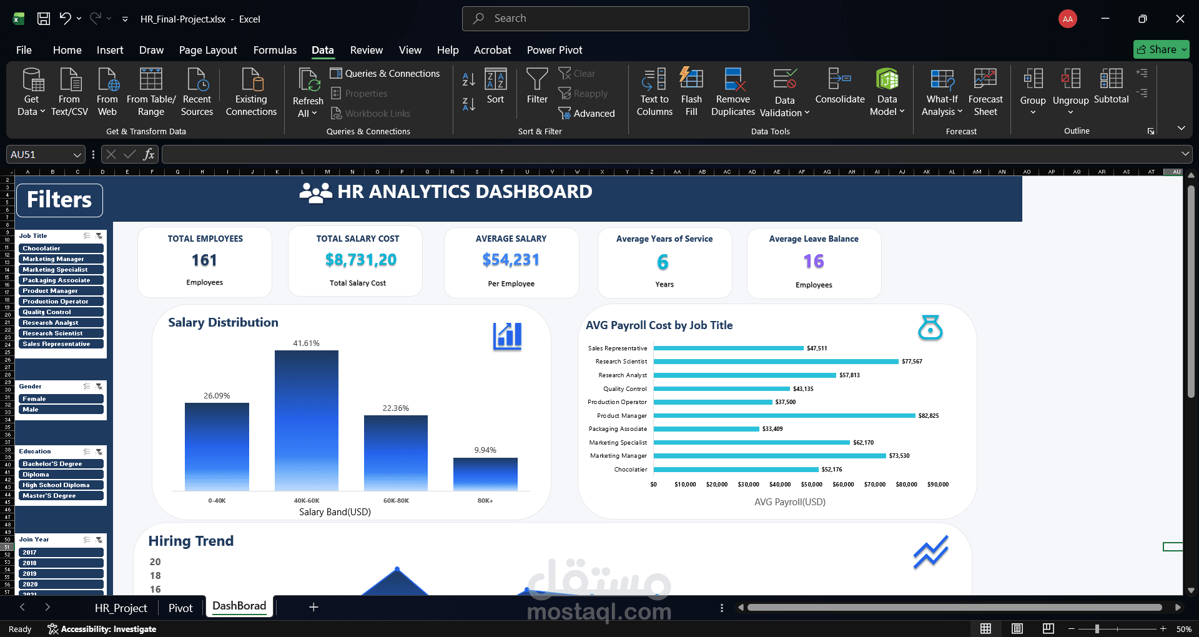Open Ungroup dropdown arrow

(1070, 112)
